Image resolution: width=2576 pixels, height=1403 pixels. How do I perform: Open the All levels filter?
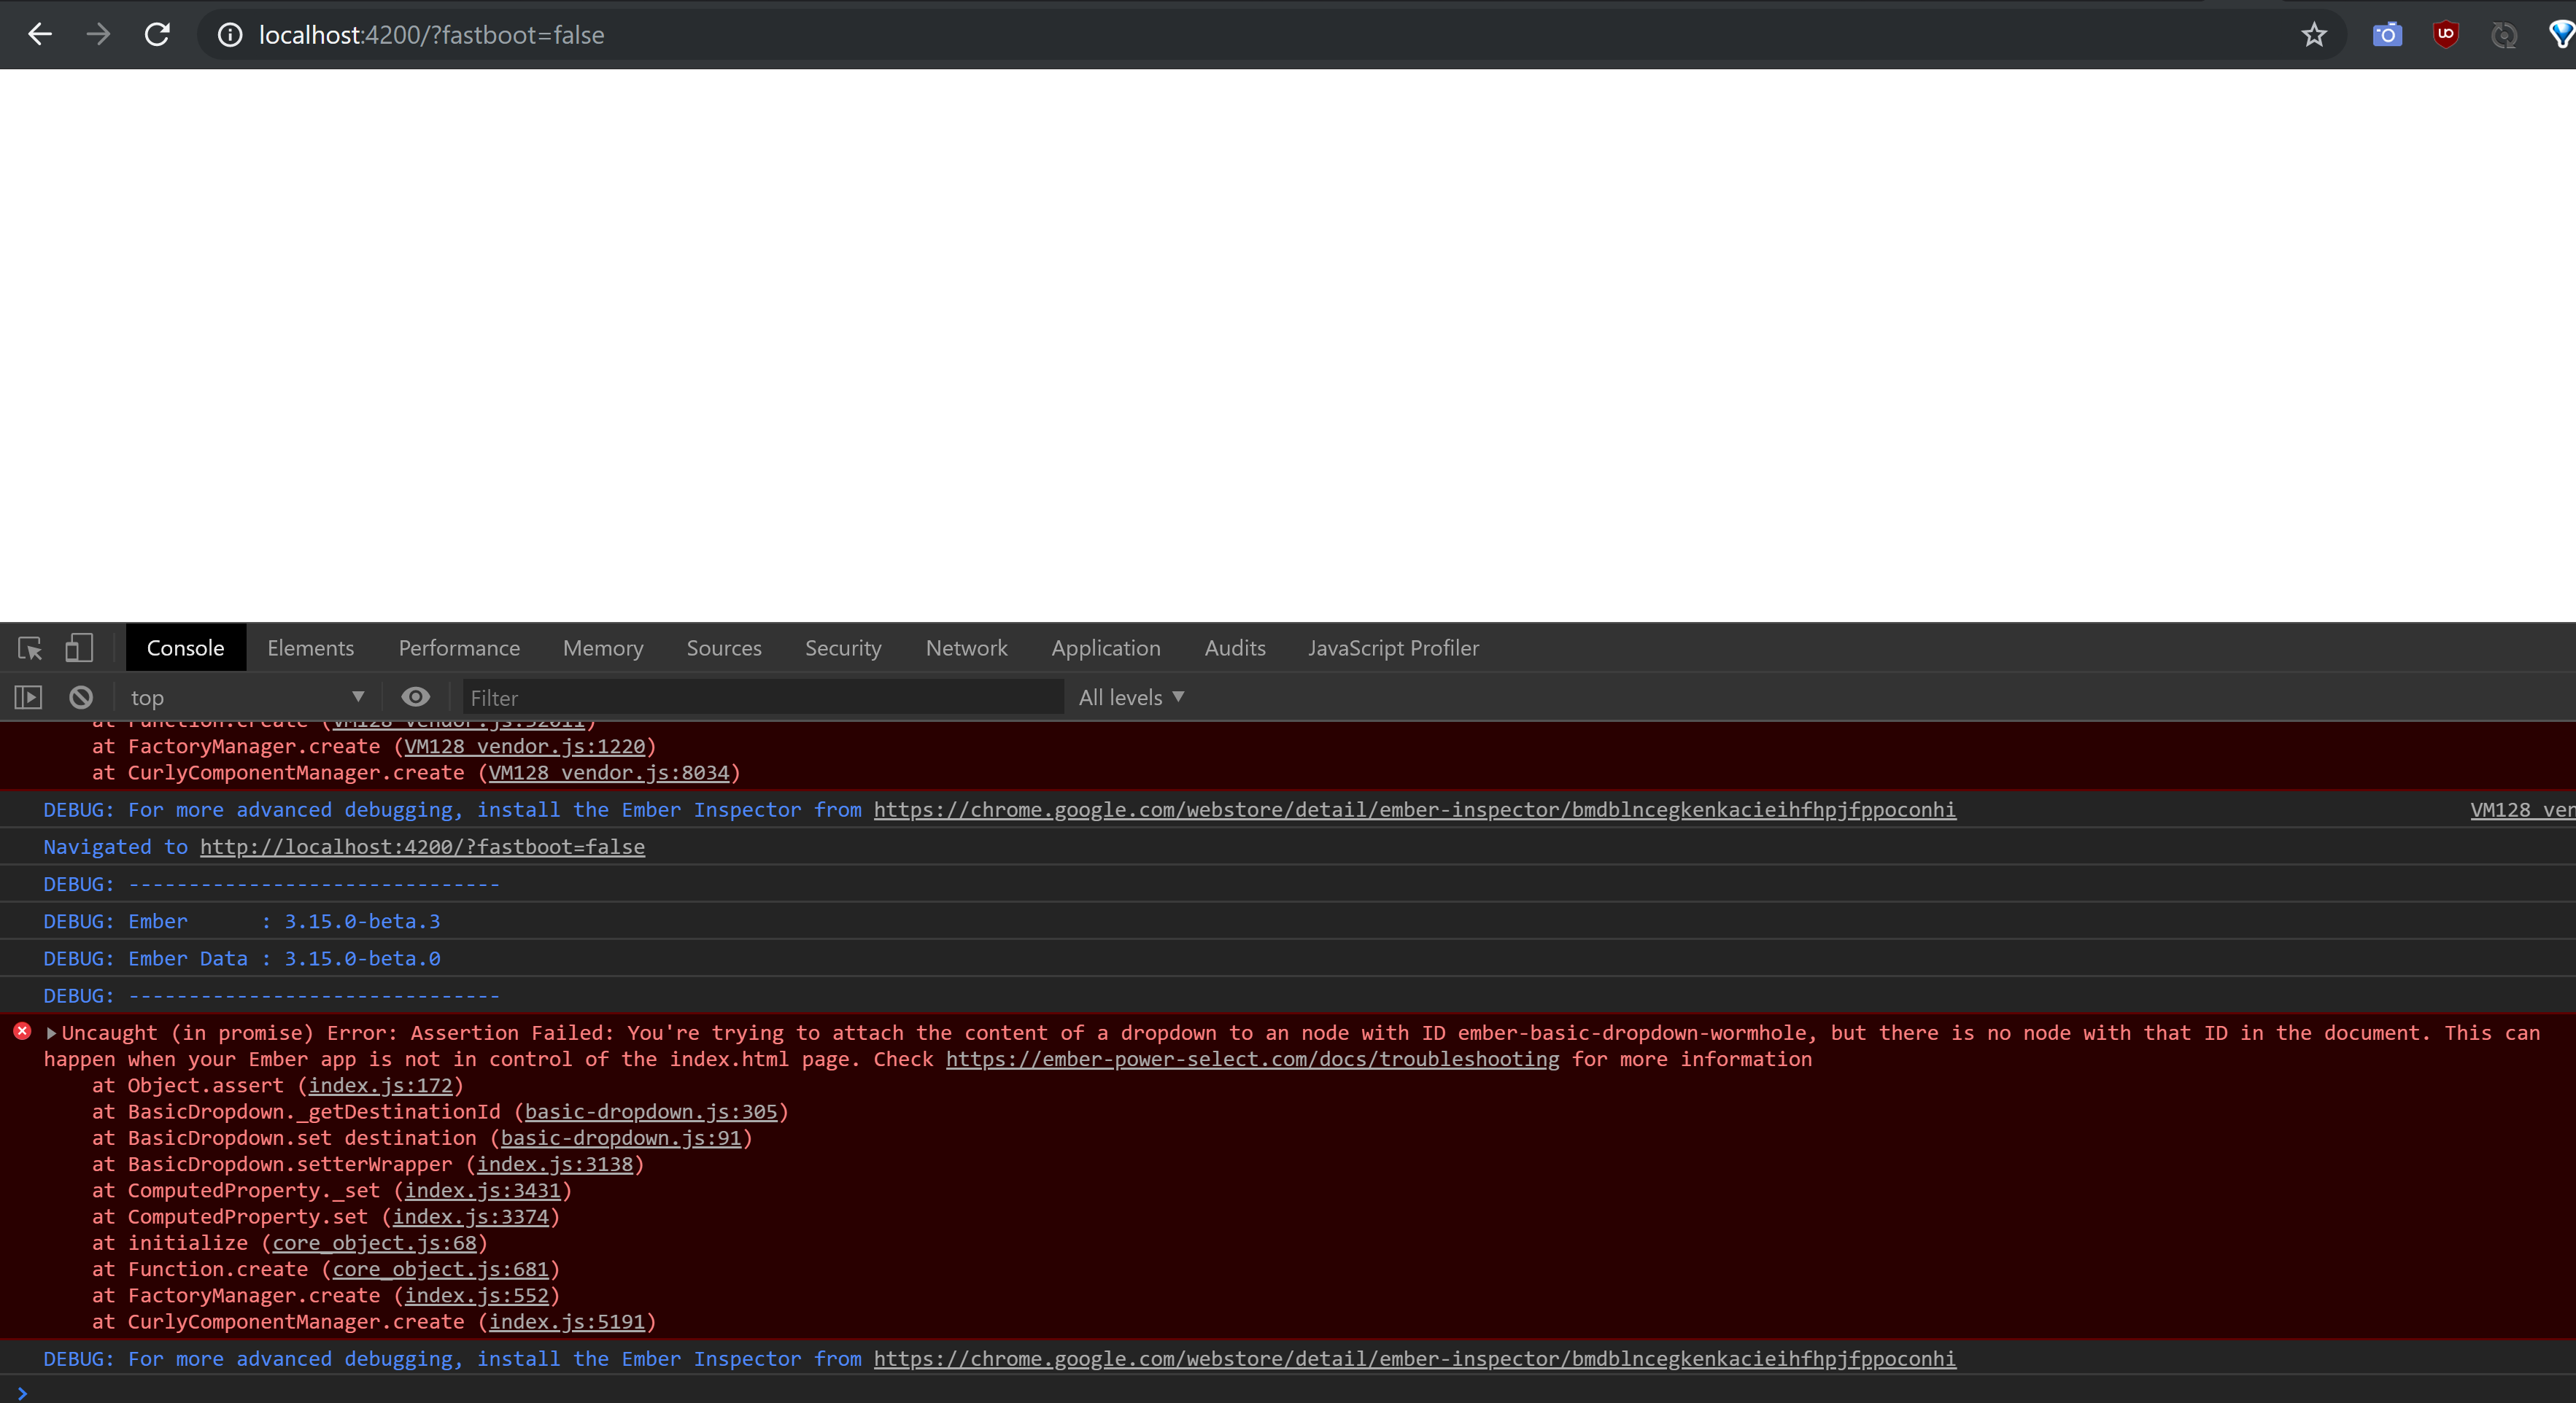[x=1131, y=696]
